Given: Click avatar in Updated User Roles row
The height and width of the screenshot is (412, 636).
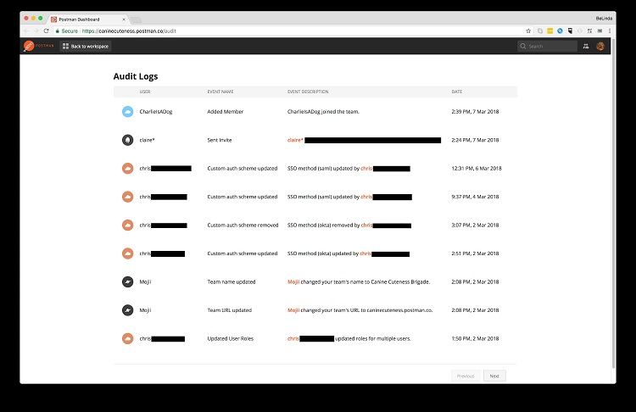Looking at the screenshot, I should (127, 338).
